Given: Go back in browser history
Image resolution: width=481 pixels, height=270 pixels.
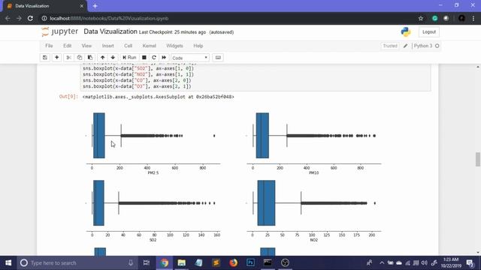Looking at the screenshot, I should point(8,18).
